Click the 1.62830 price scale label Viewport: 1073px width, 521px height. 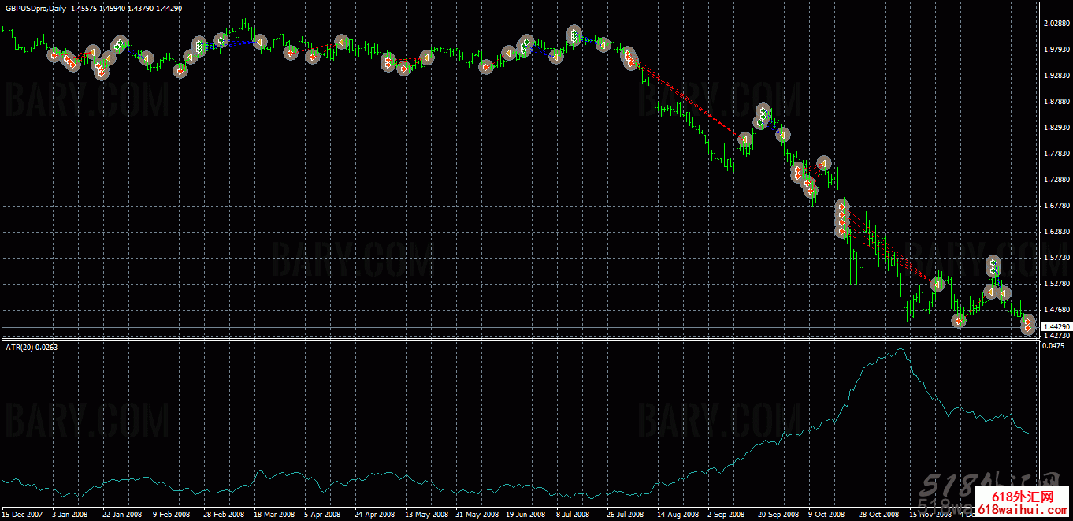[1056, 232]
